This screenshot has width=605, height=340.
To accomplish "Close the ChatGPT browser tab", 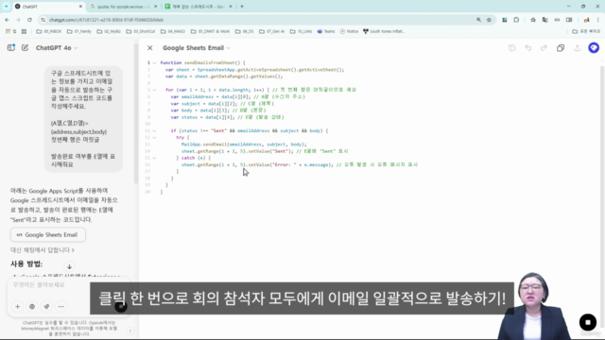I will [80, 7].
